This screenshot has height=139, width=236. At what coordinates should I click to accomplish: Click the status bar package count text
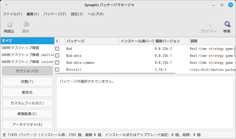[101, 135]
